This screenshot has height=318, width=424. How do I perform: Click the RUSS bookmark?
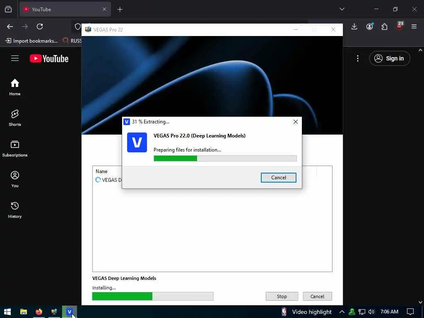tap(72, 41)
